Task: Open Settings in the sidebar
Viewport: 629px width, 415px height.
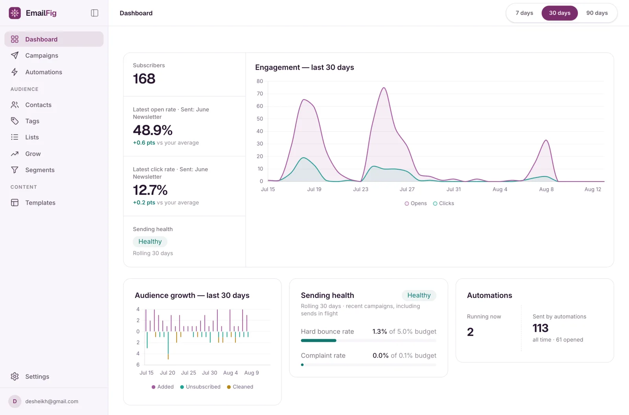Action: pyautogui.click(x=54, y=376)
